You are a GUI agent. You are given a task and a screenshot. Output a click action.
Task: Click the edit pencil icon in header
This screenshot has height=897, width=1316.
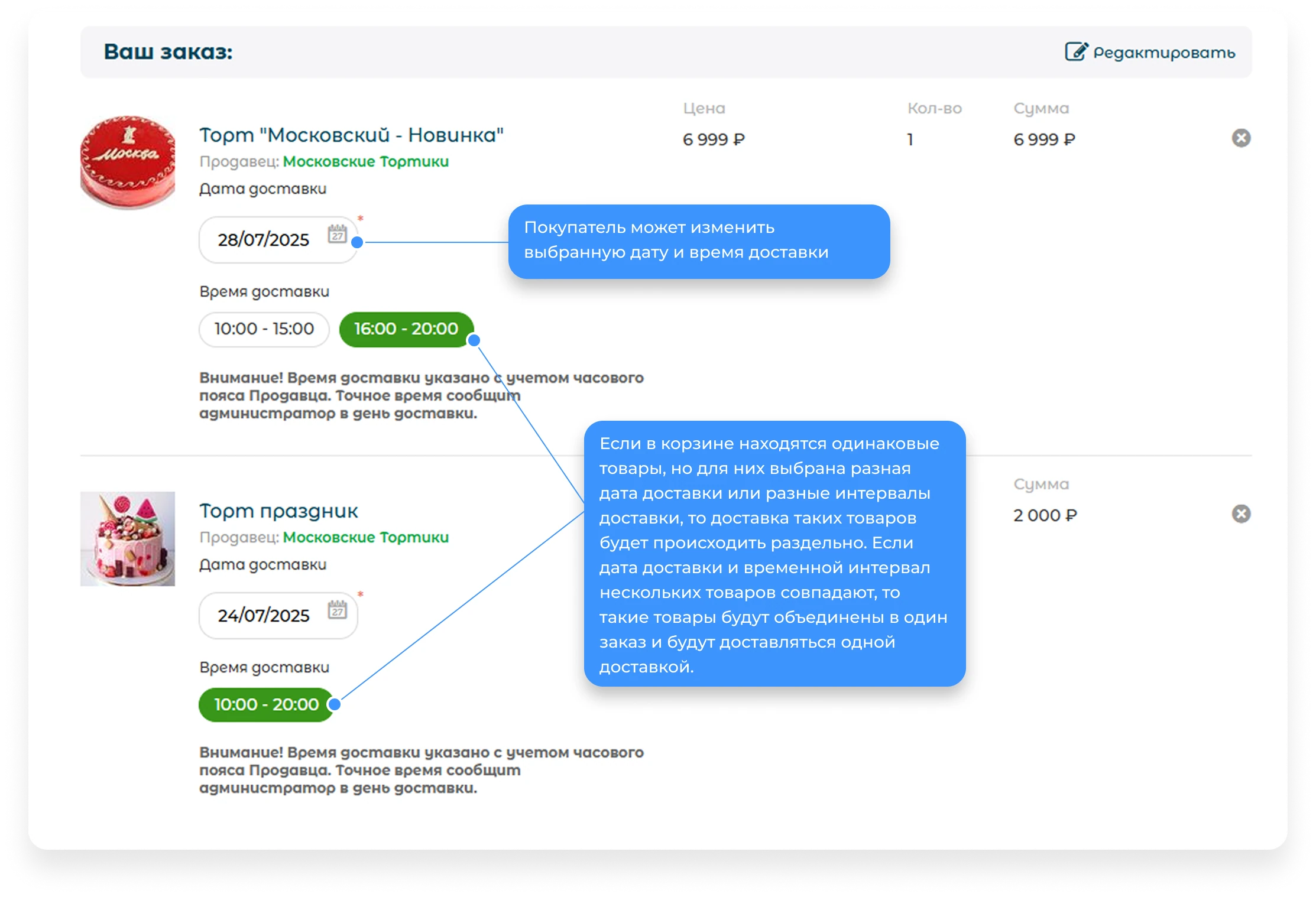point(1075,52)
